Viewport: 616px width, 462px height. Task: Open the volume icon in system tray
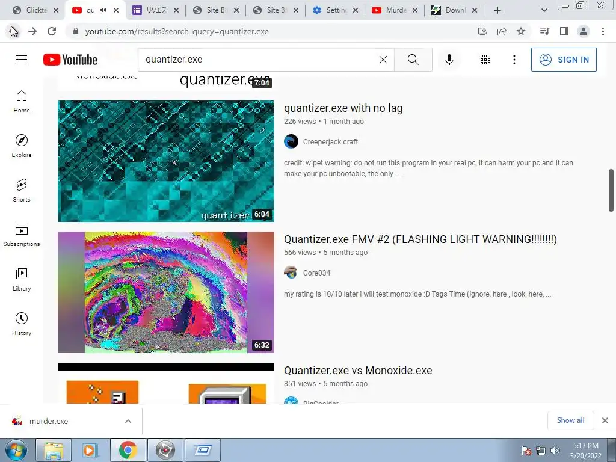tap(555, 451)
